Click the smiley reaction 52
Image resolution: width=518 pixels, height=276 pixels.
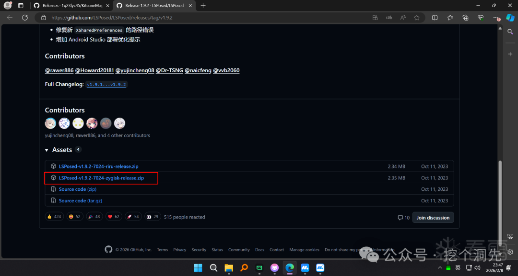pyautogui.click(x=75, y=217)
